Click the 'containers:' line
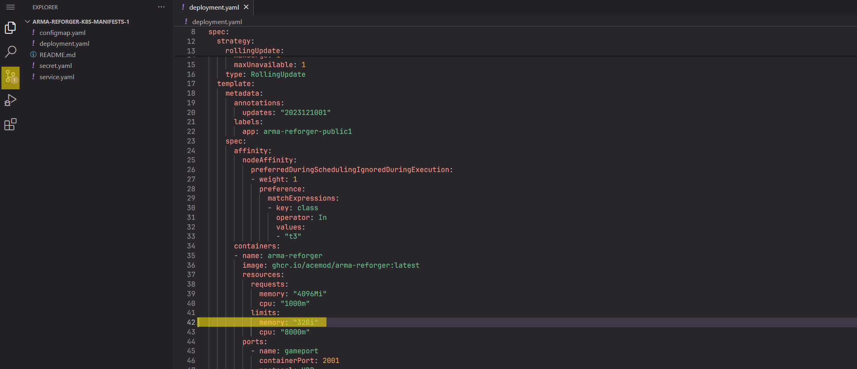Viewport: 857px width, 369px height. 257,246
